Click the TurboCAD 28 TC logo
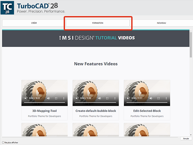Viewport: 193px width, 145px height. coord(7,8)
